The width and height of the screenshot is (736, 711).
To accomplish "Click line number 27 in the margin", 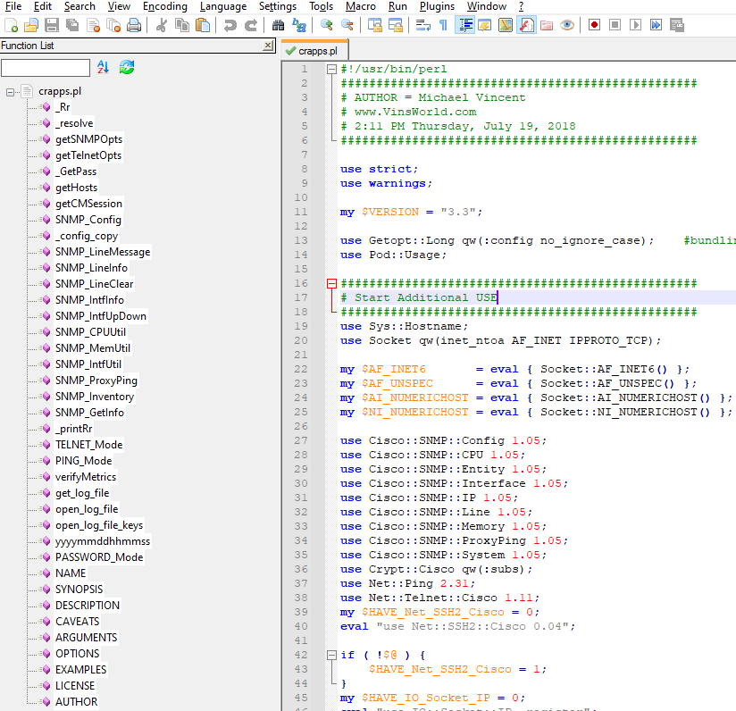I will [301, 440].
